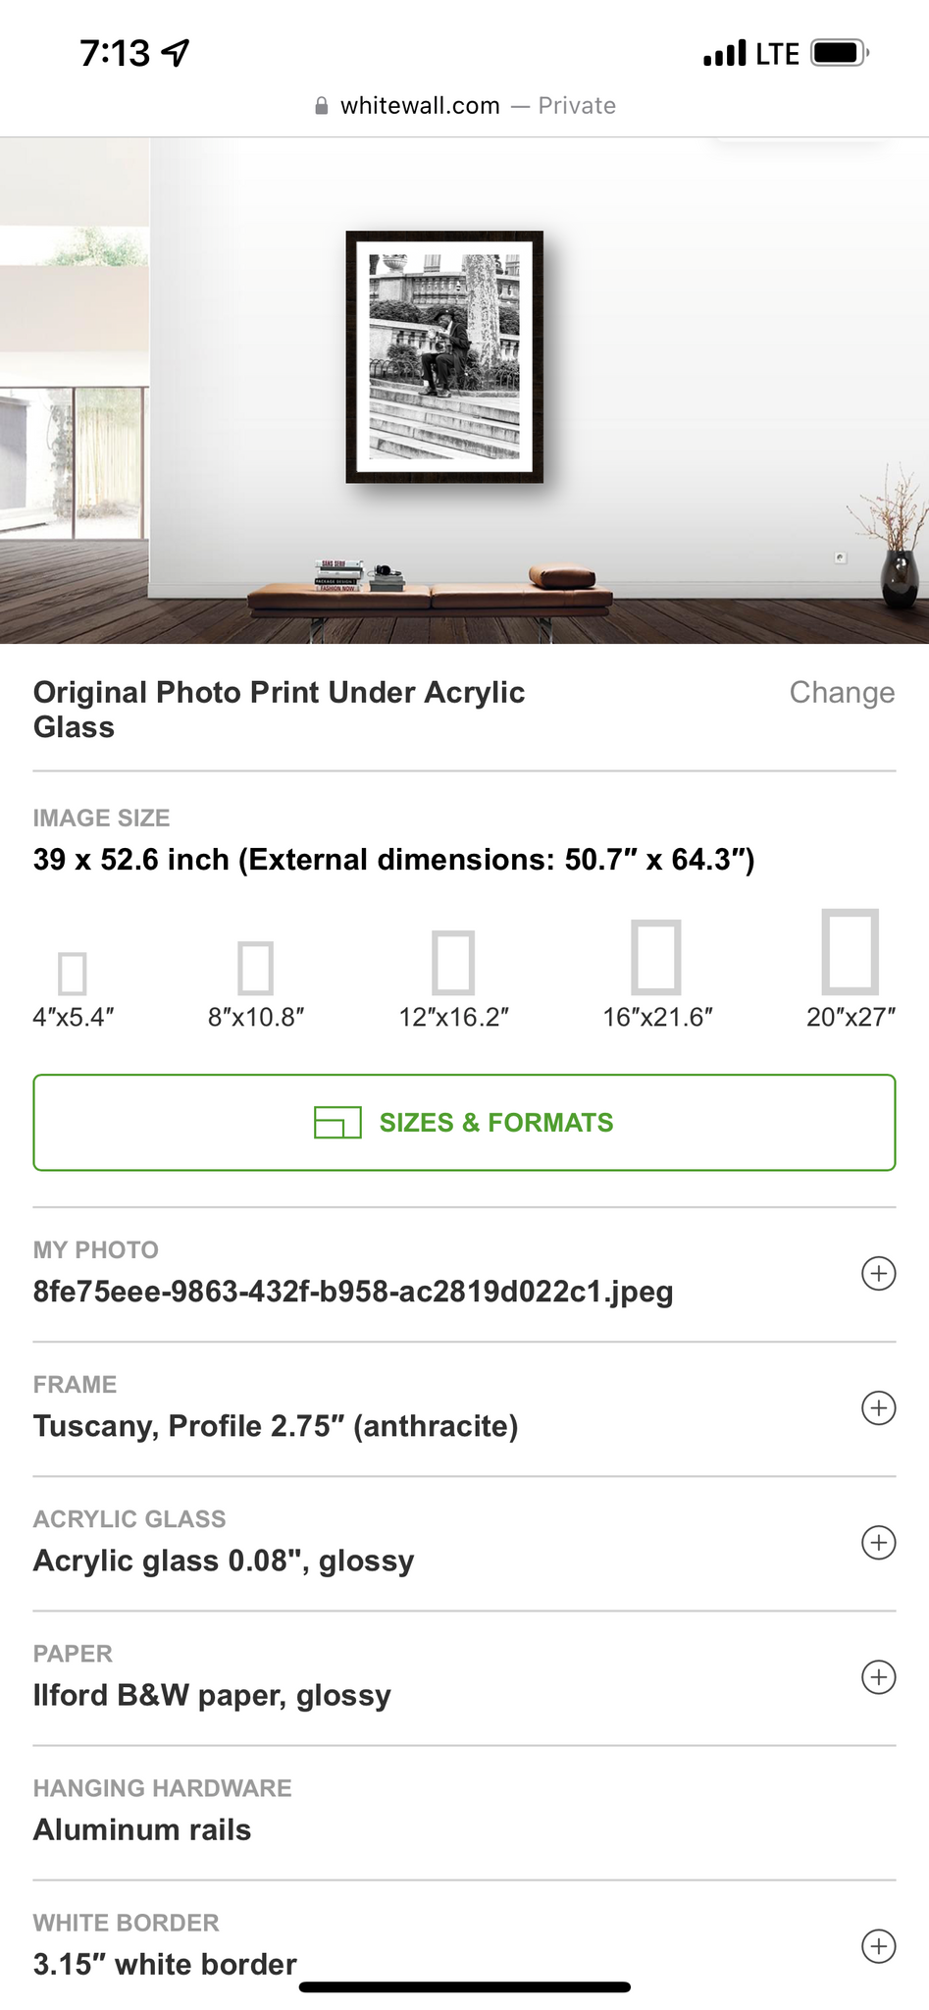Choose the 8"x10.8" size icon
The image size is (929, 2010).
[x=256, y=968]
